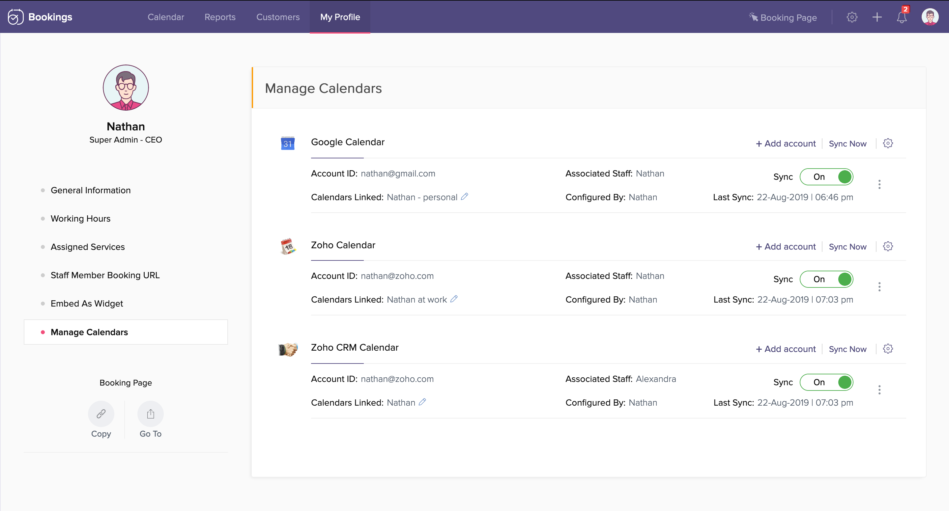Open Google Calendar settings gear
Image resolution: width=949 pixels, height=511 pixels.
click(888, 143)
